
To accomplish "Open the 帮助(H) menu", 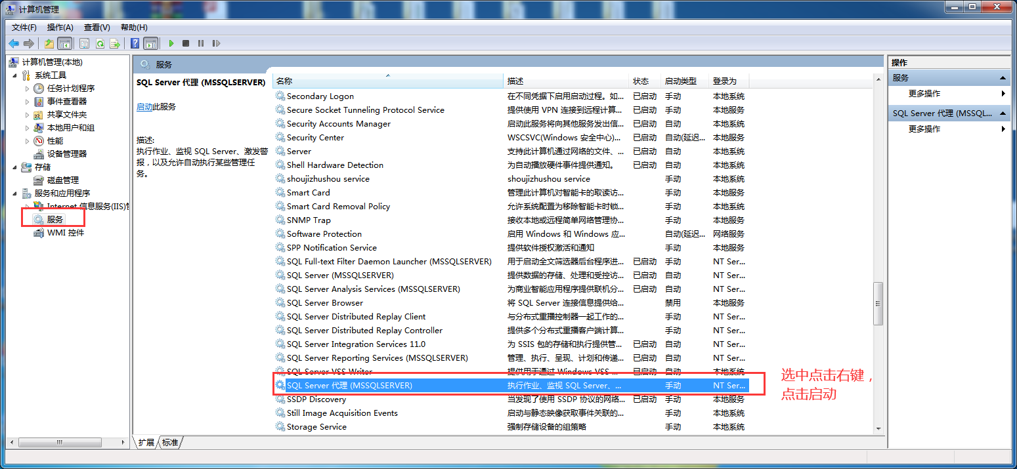I will pyautogui.click(x=134, y=27).
